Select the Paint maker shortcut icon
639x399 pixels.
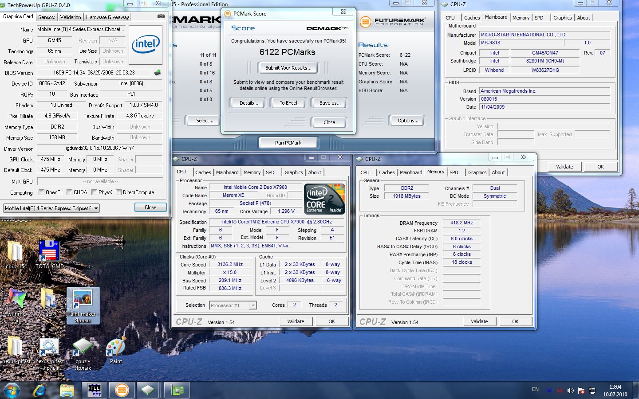point(83,305)
